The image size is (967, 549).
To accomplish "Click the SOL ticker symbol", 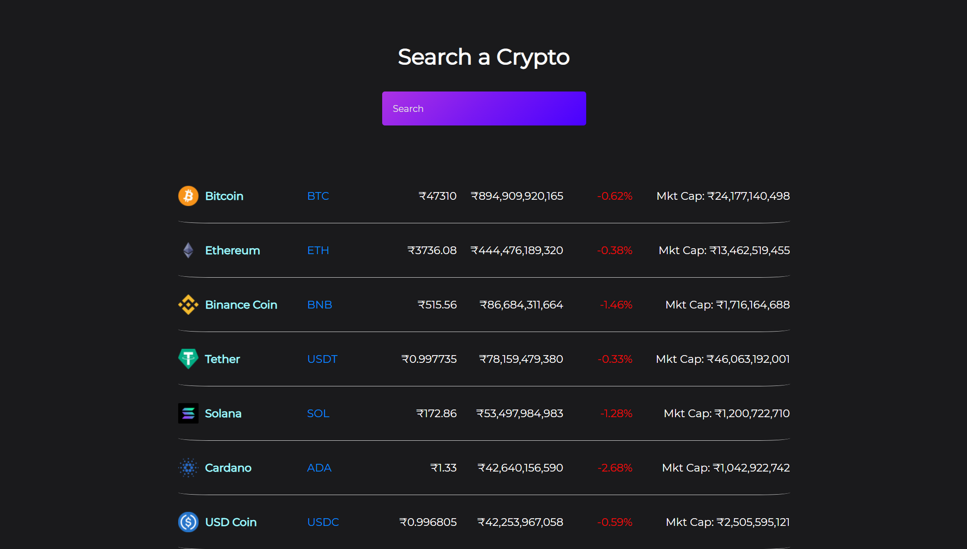I will tap(318, 414).
